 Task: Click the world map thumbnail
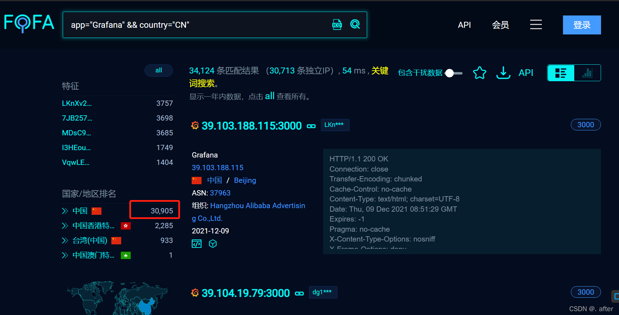pyautogui.click(x=117, y=297)
